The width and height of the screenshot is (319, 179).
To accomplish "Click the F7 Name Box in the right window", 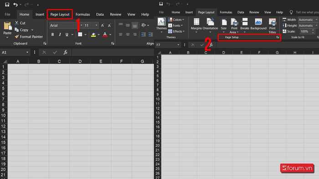I will coord(168,45).
